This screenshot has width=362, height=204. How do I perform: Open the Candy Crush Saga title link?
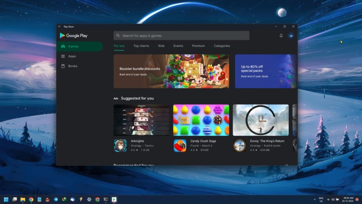coord(203,141)
